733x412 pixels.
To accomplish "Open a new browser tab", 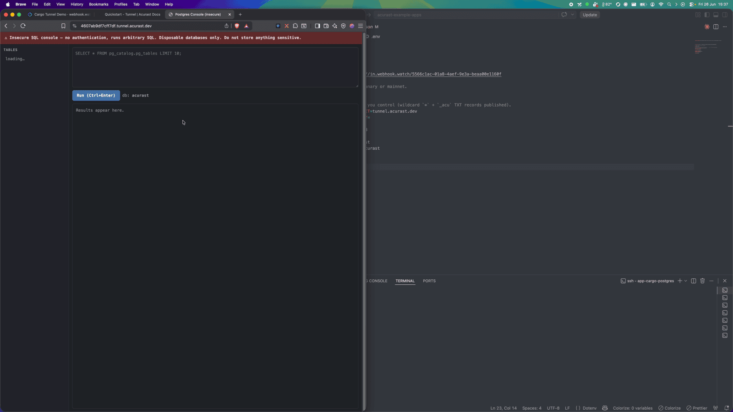I will tap(240, 14).
